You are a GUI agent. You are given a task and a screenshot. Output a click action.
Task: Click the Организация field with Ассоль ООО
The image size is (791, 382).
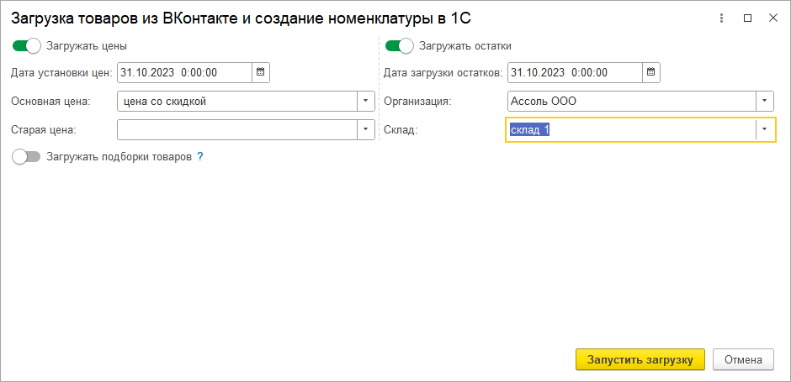[631, 102]
